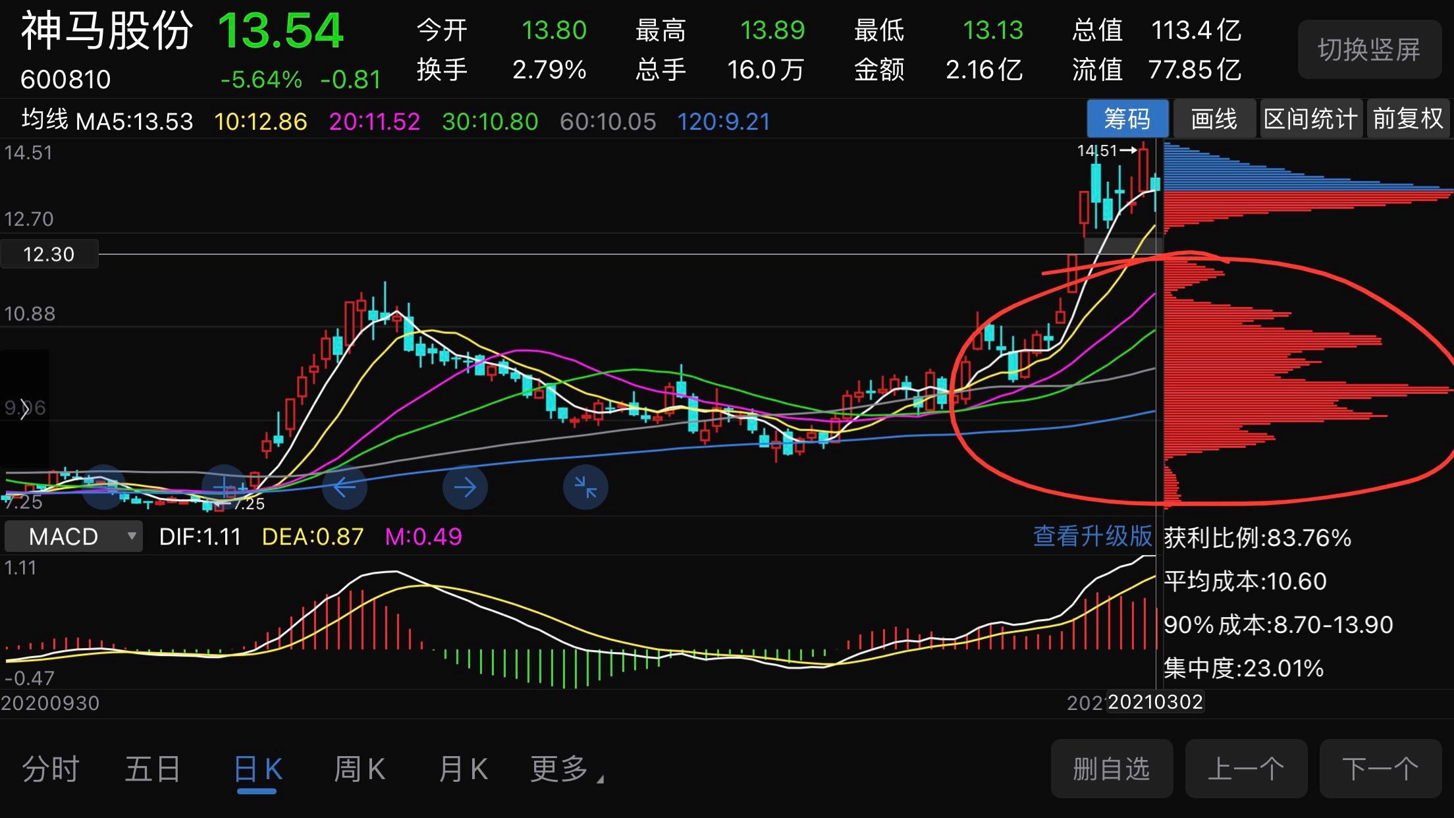Select the 日K daily candlestick tab
Viewport: 1454px width, 818px height.
pyautogui.click(x=257, y=769)
